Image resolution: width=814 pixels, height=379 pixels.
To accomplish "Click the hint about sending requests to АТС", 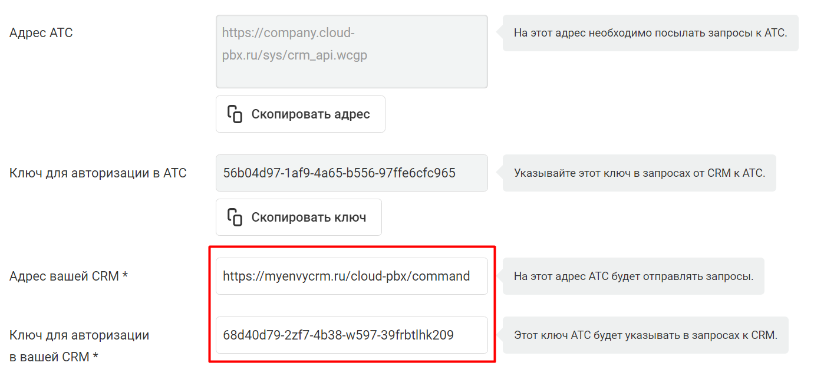I will coord(650,33).
